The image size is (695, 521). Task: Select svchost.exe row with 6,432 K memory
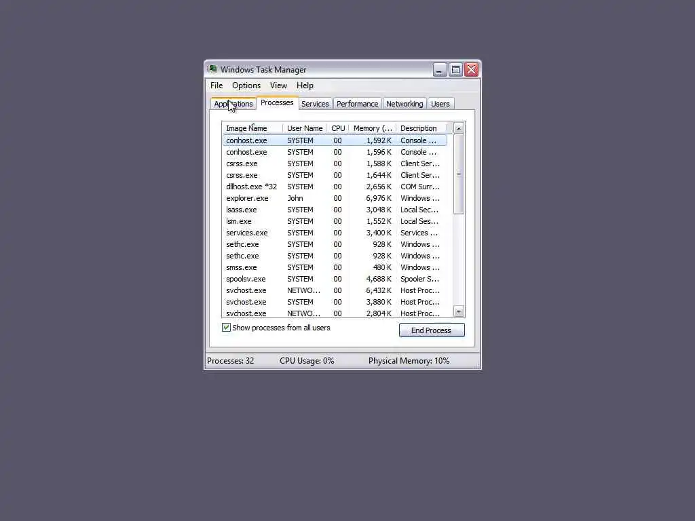tap(335, 290)
